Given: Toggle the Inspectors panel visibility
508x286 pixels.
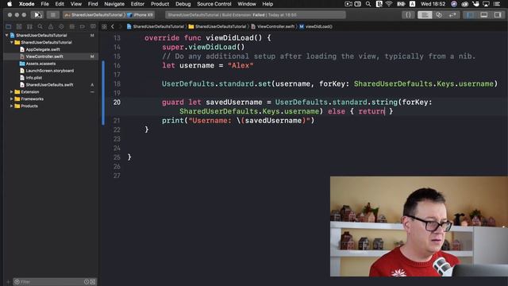Looking at the screenshot, I should point(498,15).
